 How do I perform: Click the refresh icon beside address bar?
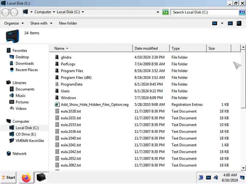[x=165, y=12]
